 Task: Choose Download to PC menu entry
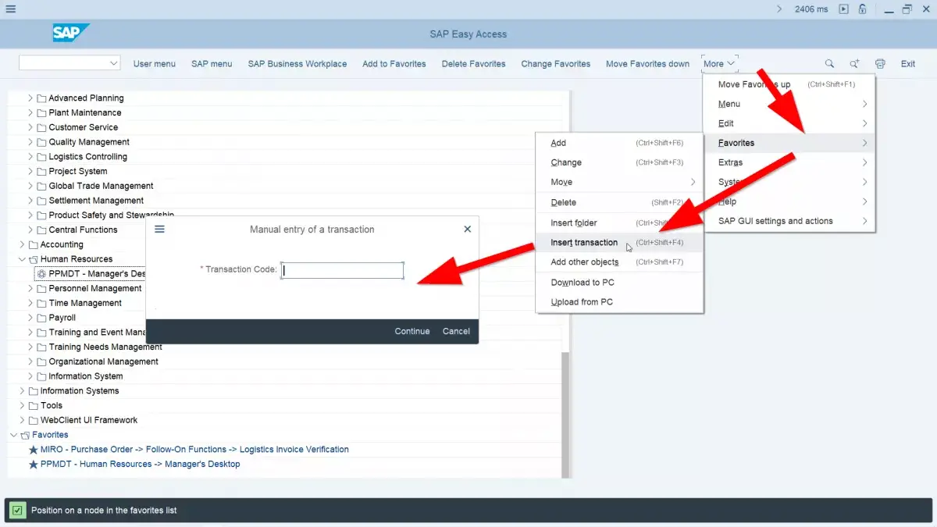619,282
